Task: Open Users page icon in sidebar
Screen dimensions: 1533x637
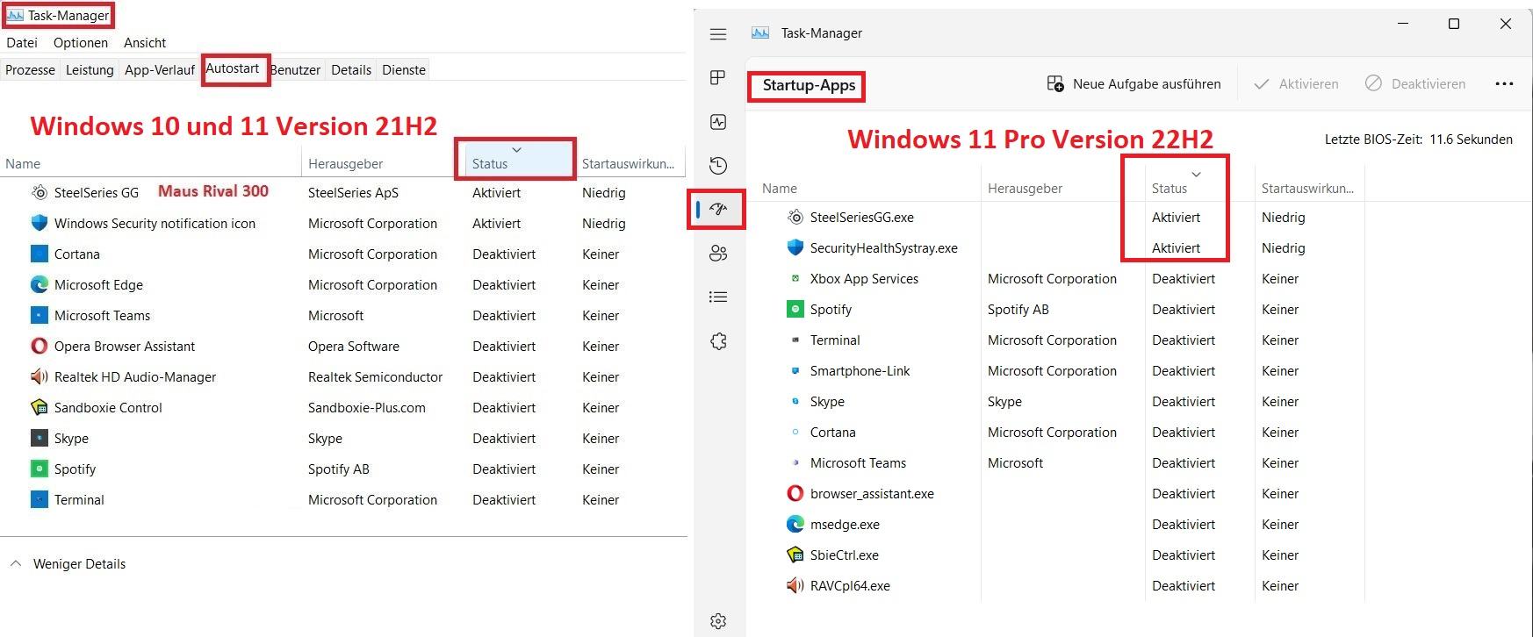Action: (718, 254)
